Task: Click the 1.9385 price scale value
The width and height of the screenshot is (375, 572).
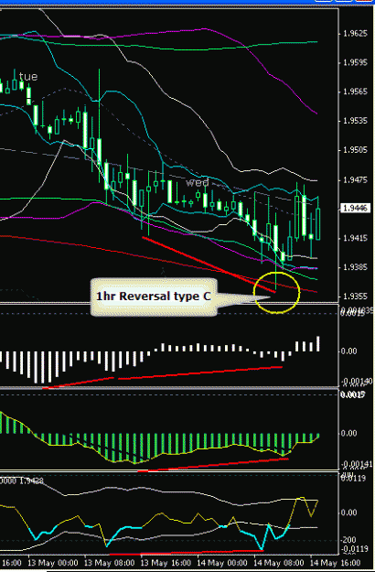Action: (x=355, y=267)
